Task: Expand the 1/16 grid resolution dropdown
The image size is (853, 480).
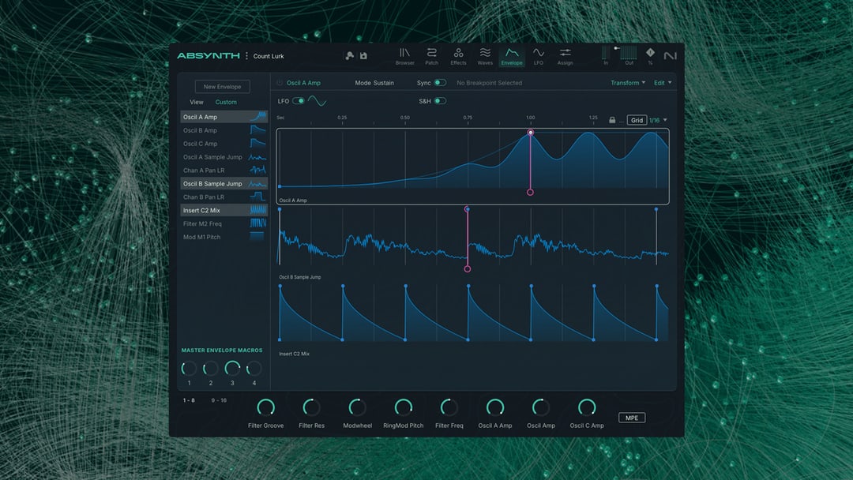Action: pos(657,120)
